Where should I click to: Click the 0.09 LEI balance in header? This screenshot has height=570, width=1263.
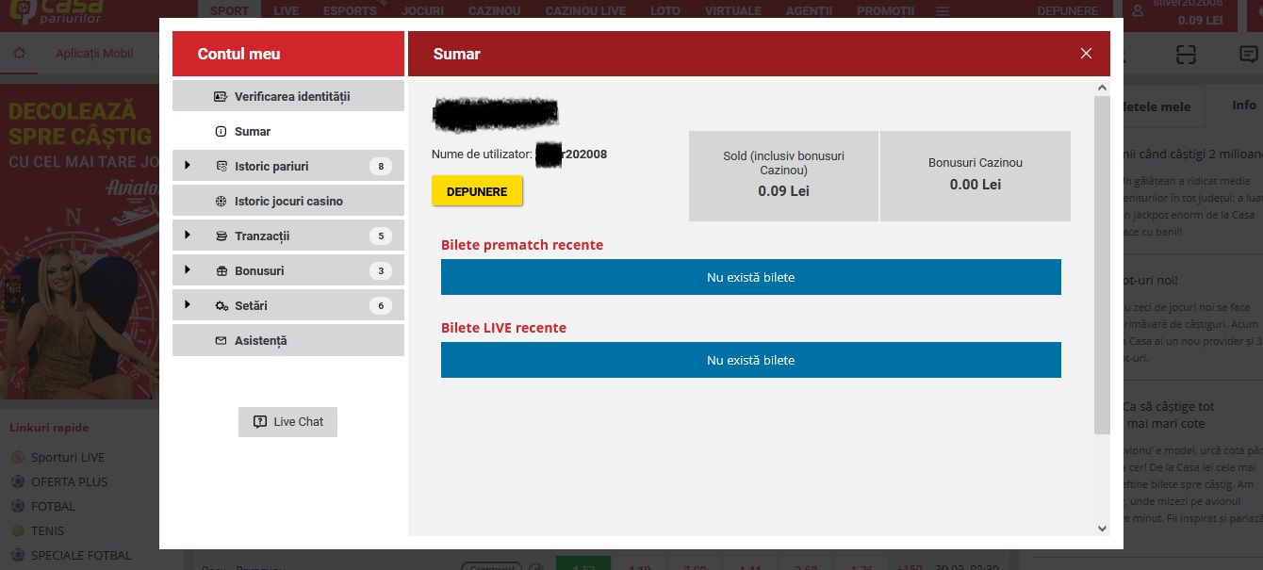coord(1200,20)
